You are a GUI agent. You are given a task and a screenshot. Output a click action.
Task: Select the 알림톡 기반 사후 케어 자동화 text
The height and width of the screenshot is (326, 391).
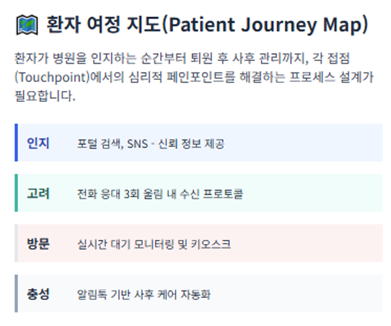(144, 294)
